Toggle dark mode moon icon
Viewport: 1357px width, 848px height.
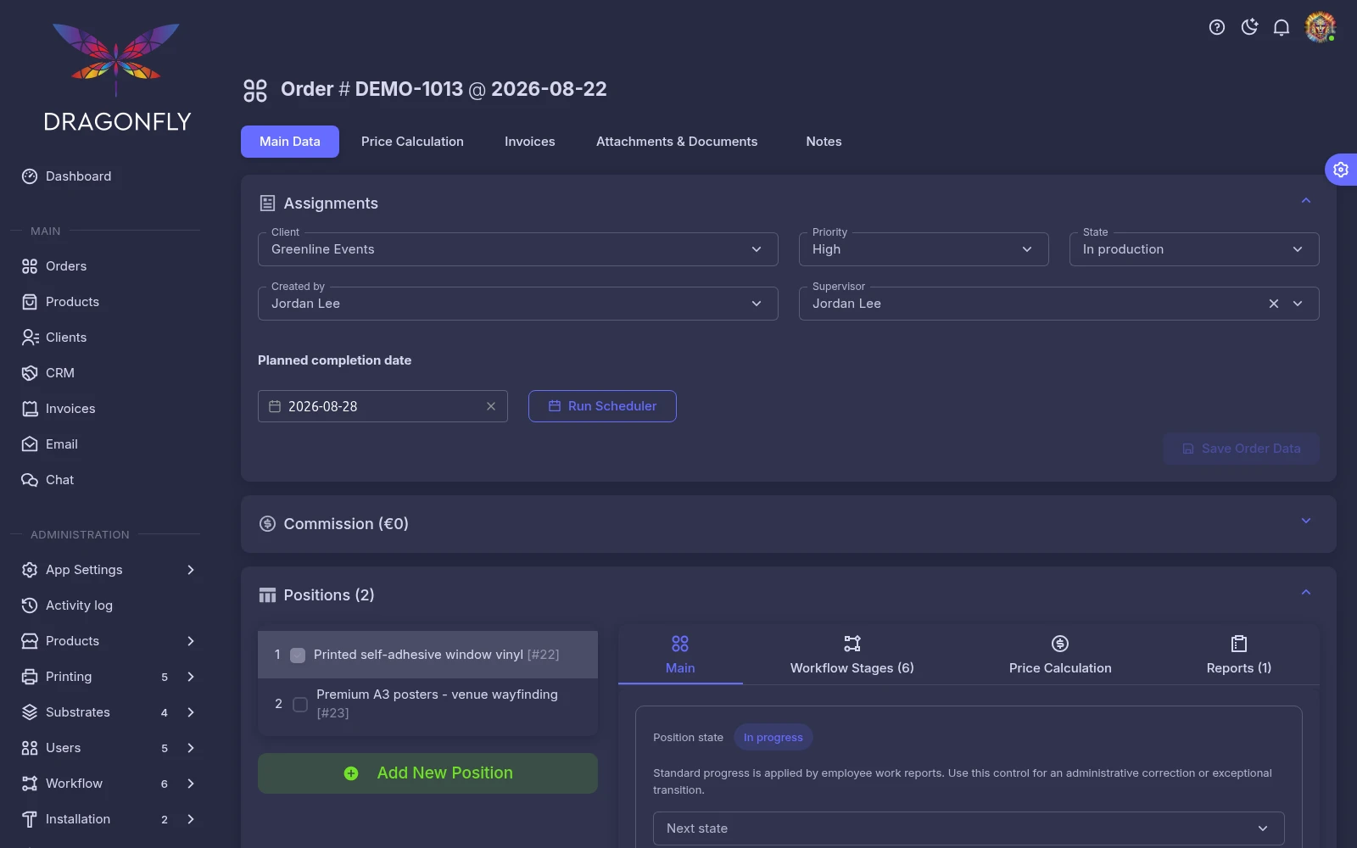pos(1249,27)
